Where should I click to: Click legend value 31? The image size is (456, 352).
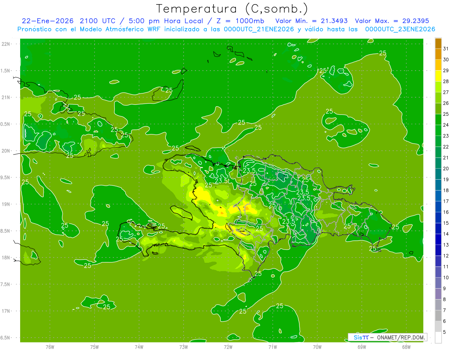coord(446,49)
